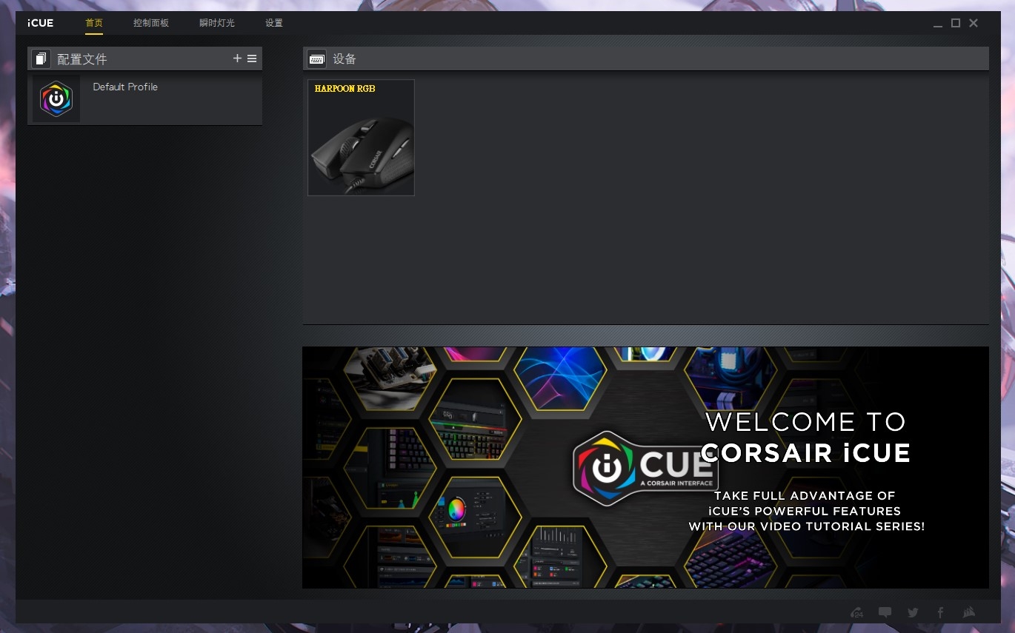Screen dimensions: 1015x633
Task: Click the Welcome to Corsair iCUE banner
Action: pos(645,467)
